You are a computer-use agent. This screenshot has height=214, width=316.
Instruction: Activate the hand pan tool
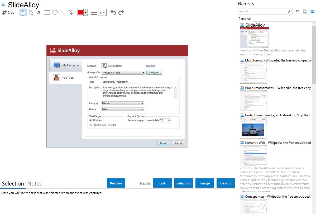(x=23, y=12)
